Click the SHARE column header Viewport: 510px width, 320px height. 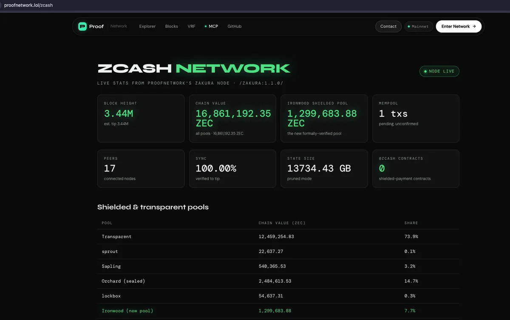pos(411,223)
